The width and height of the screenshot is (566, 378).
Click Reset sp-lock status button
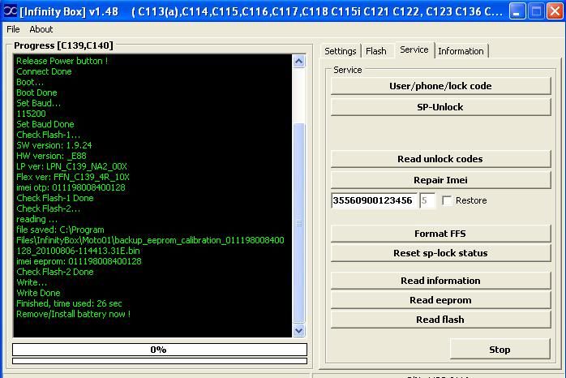[441, 253]
